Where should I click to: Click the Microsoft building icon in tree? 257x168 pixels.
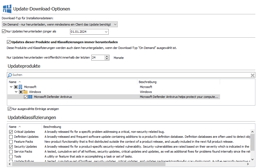coord(20,87)
